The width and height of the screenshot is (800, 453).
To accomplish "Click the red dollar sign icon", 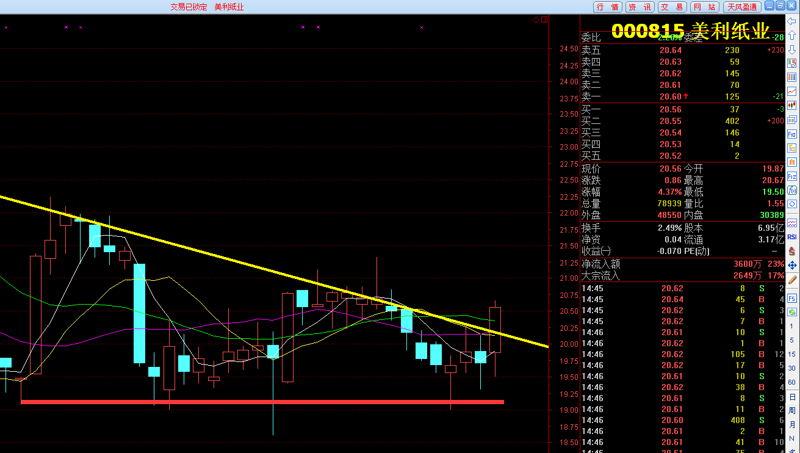I will click(x=792, y=251).
